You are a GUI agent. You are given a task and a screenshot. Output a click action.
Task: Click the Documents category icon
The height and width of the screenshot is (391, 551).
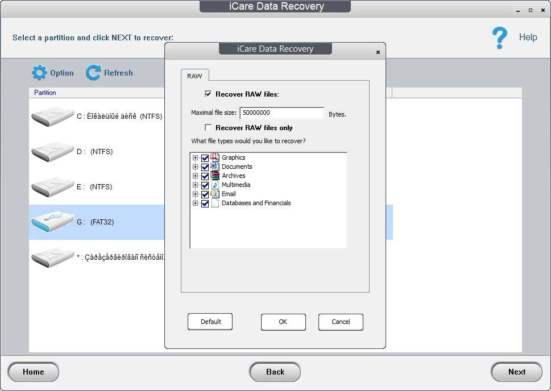215,167
